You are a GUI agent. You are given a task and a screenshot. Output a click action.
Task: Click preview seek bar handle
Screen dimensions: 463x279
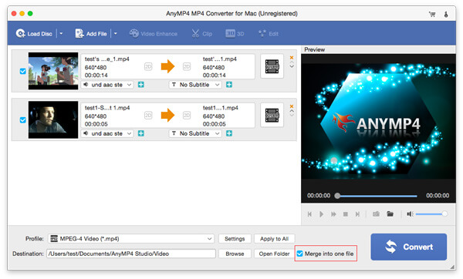click(337, 196)
